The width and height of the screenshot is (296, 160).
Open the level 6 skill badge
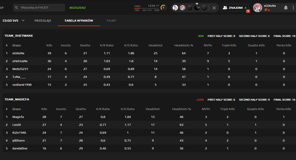(163, 8)
